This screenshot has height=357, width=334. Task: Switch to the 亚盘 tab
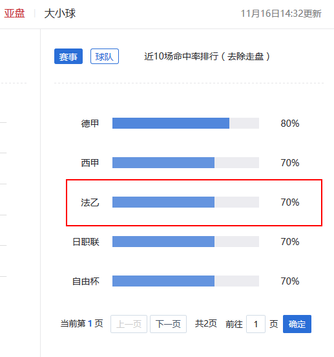pos(14,13)
